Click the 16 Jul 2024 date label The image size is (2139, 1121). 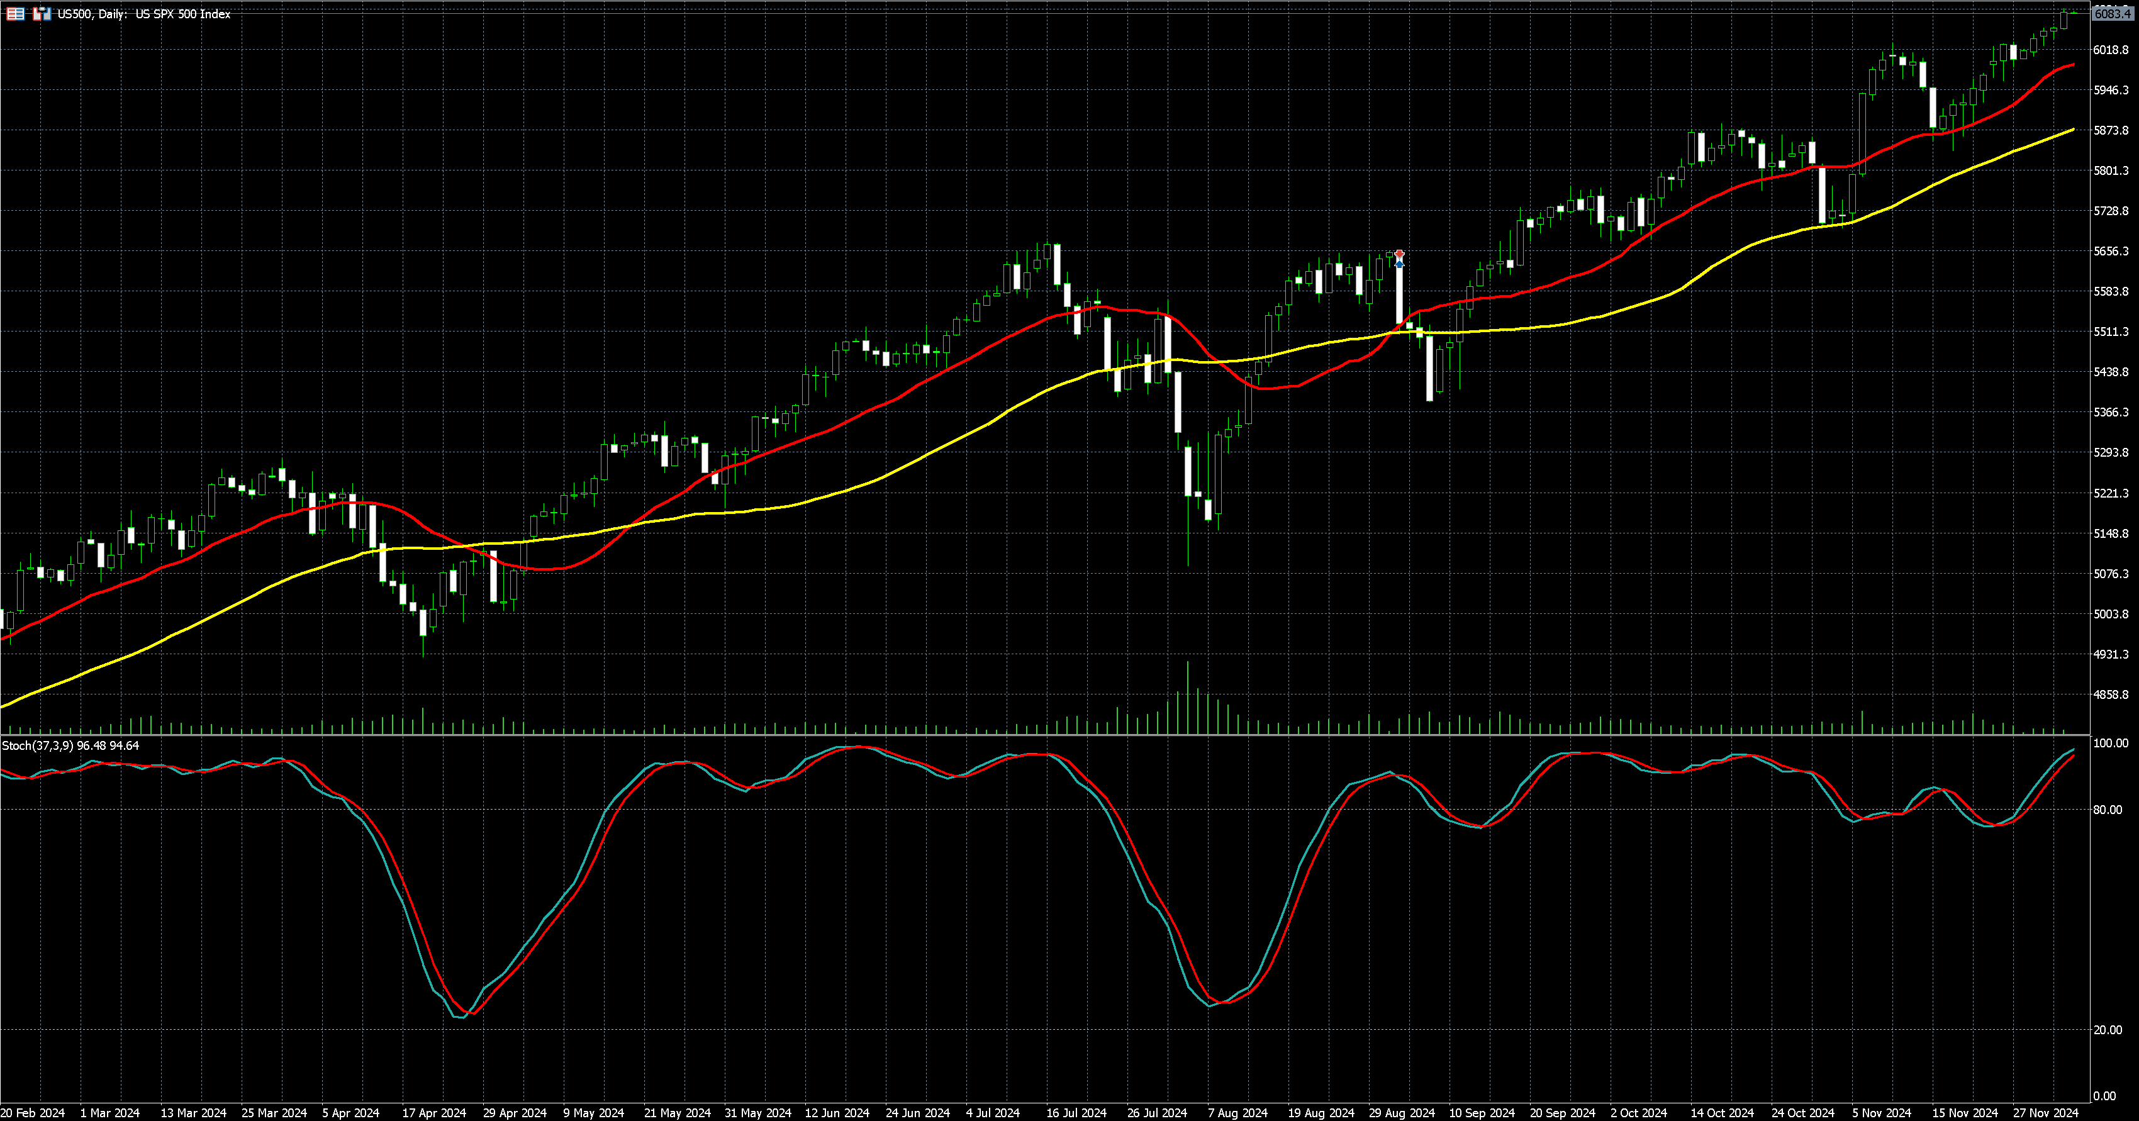(1076, 1113)
